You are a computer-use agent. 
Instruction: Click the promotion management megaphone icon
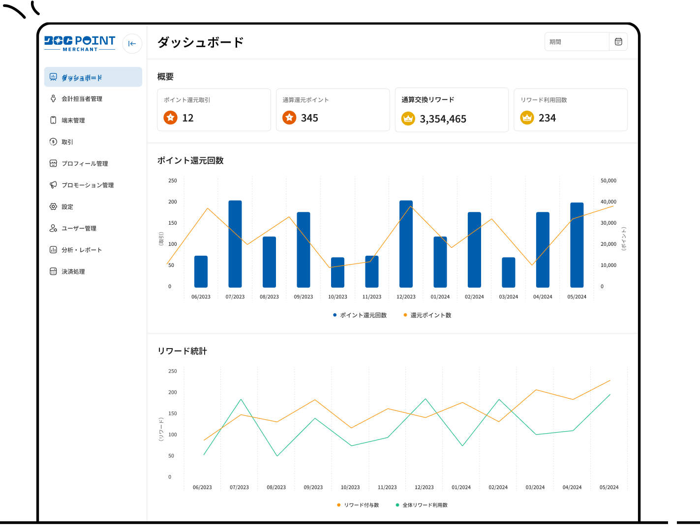(x=53, y=185)
